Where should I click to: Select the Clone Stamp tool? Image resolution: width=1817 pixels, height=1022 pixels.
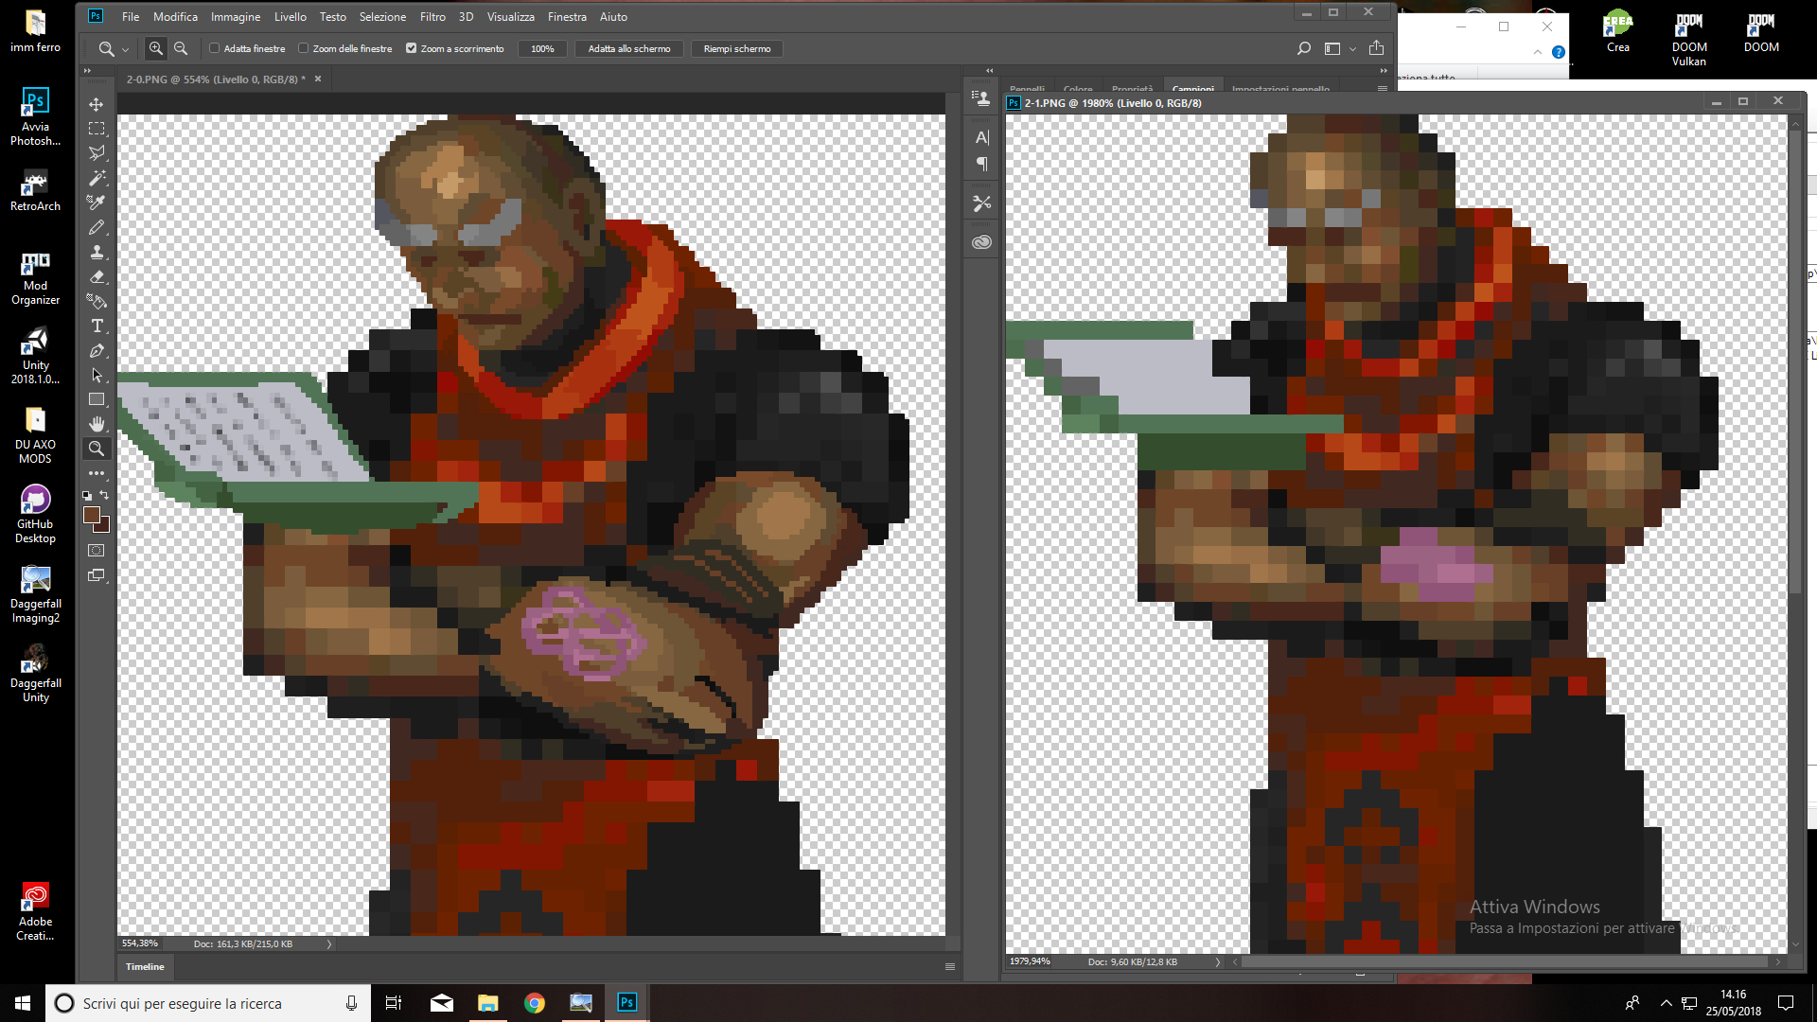97,252
